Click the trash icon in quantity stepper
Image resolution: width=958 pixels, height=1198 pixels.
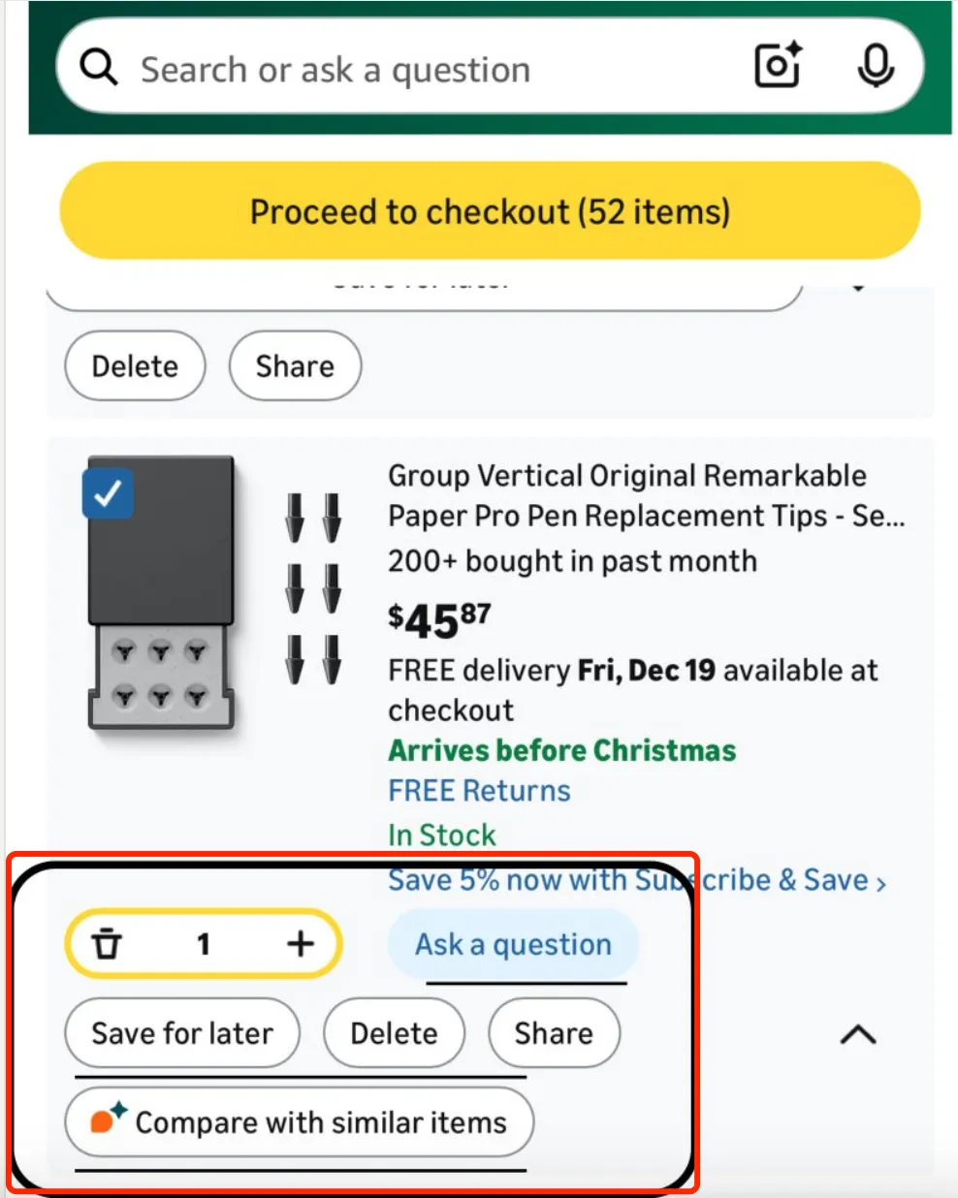point(107,943)
